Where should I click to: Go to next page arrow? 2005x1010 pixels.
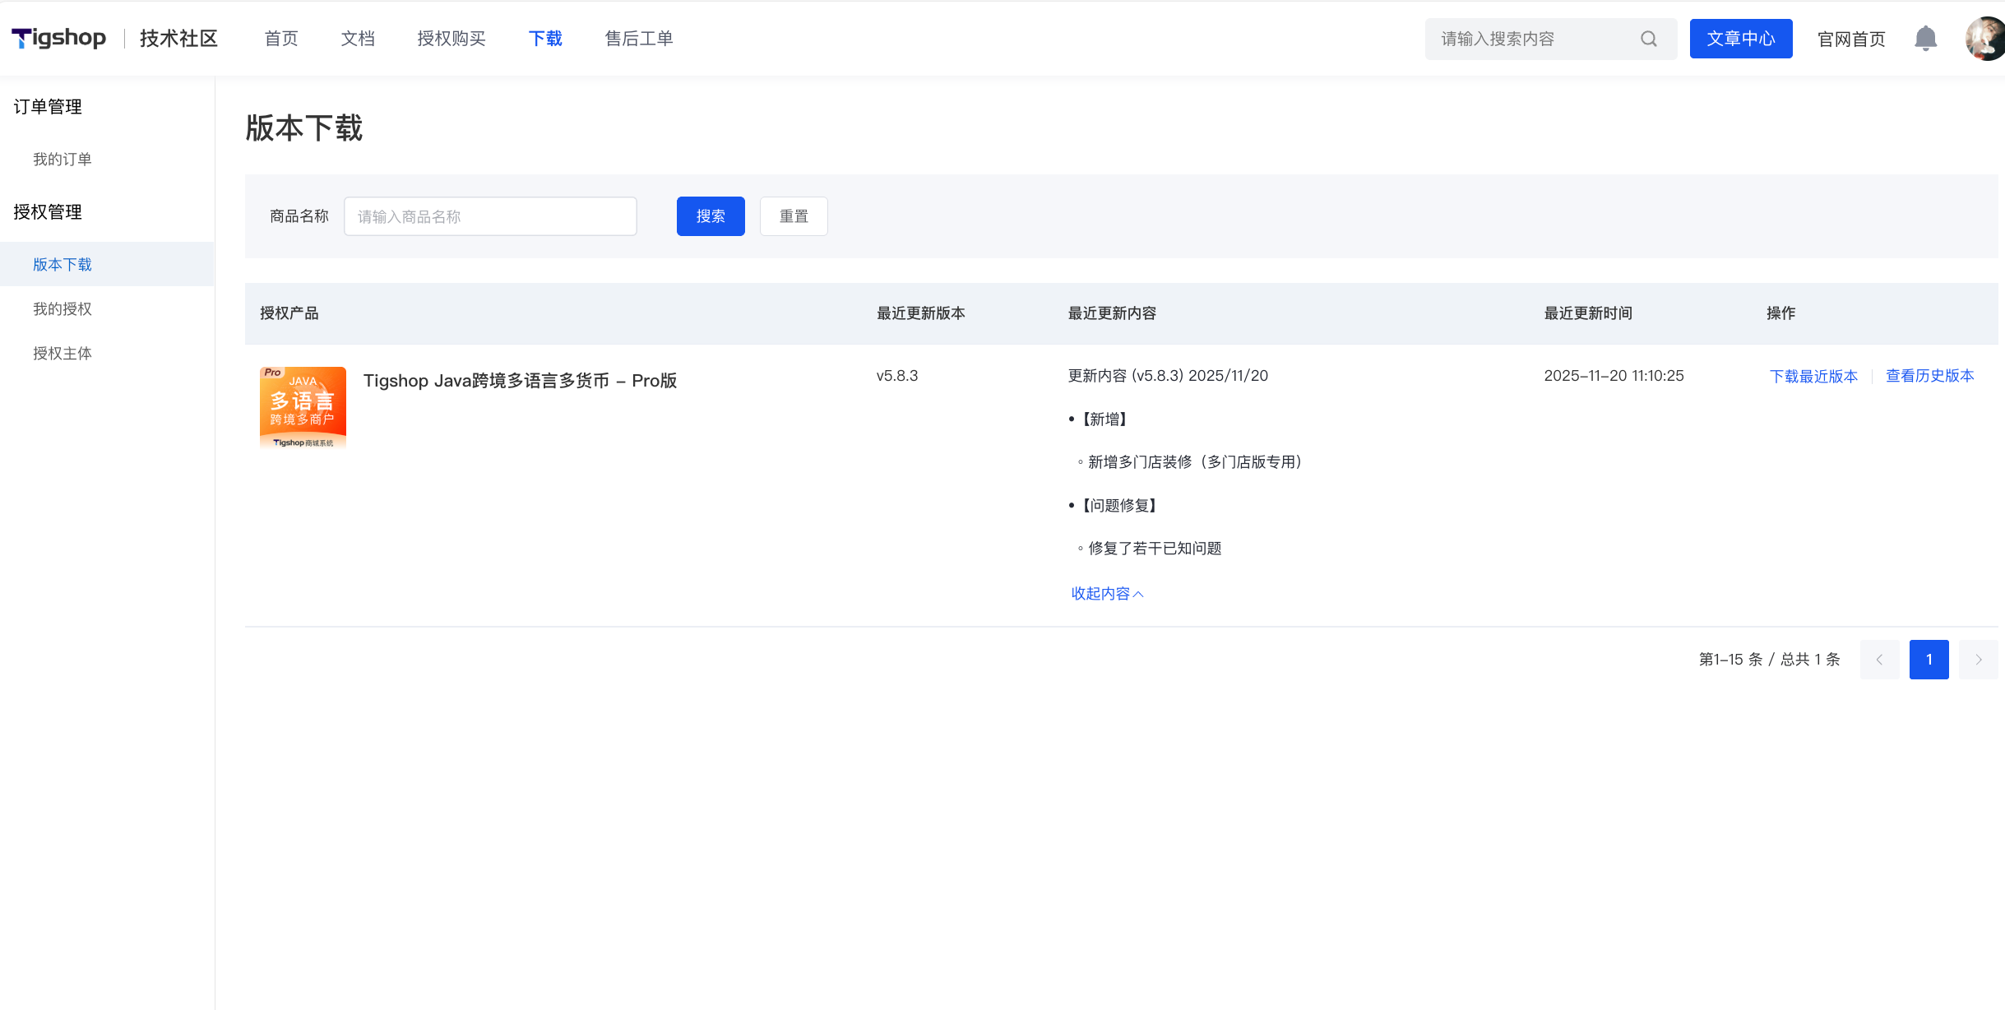pyautogui.click(x=1978, y=660)
